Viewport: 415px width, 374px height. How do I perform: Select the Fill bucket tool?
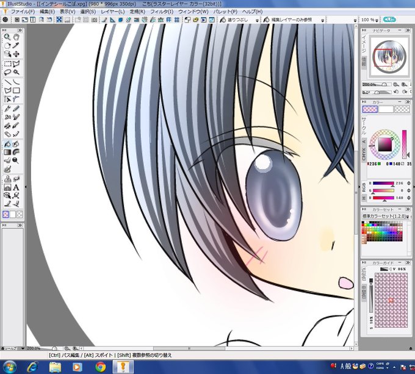[7, 144]
